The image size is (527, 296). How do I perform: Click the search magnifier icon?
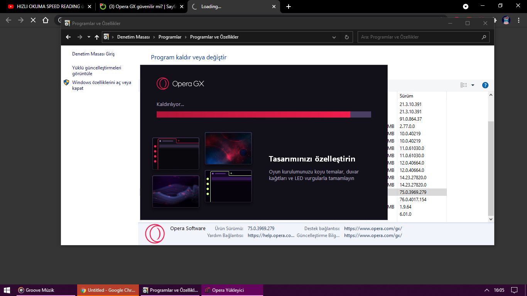pos(484,37)
